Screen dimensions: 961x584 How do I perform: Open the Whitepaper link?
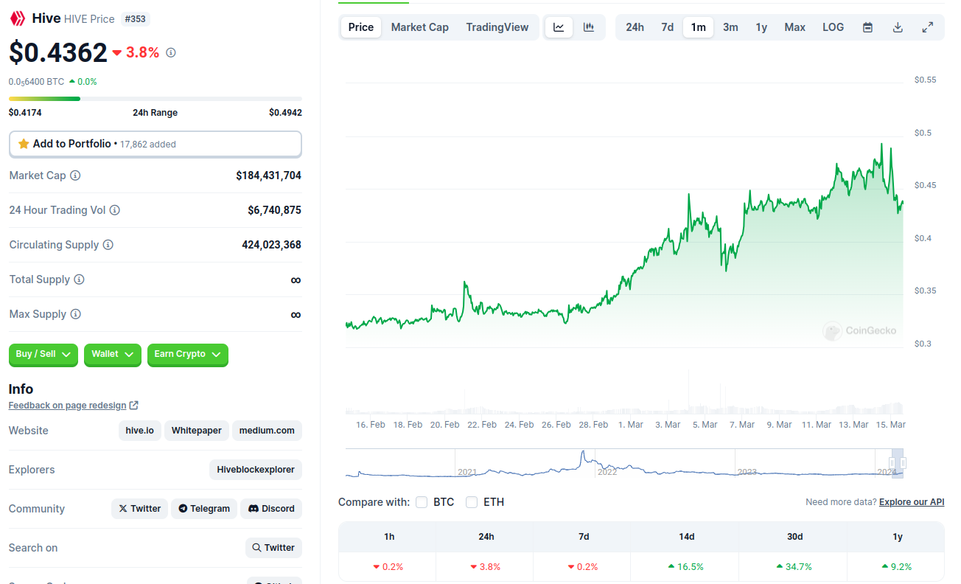pyautogui.click(x=197, y=431)
